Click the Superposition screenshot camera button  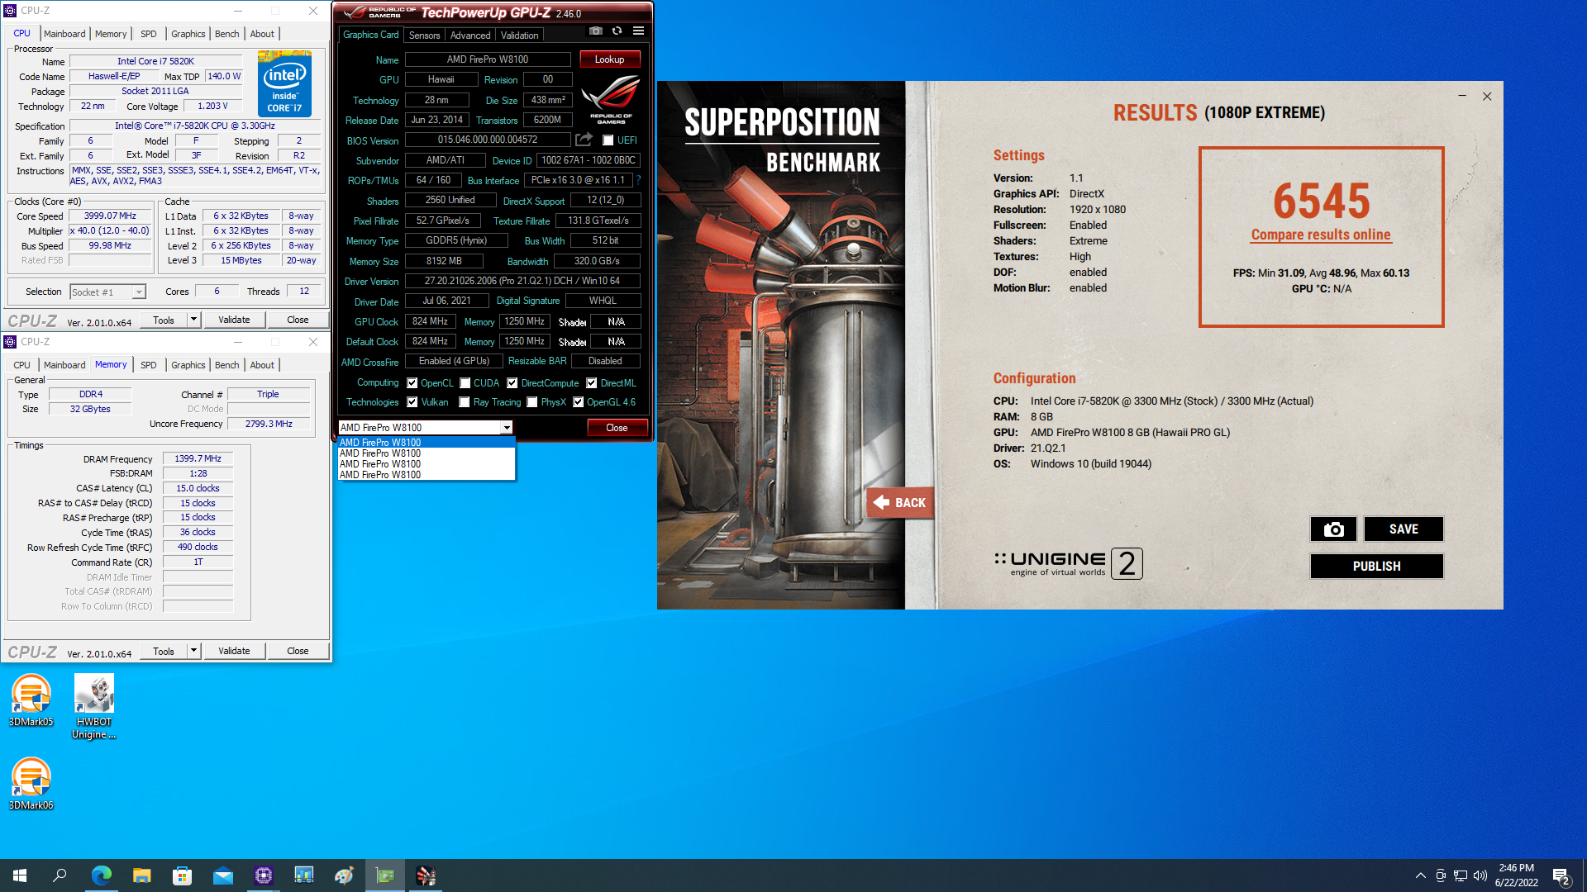[x=1333, y=529]
